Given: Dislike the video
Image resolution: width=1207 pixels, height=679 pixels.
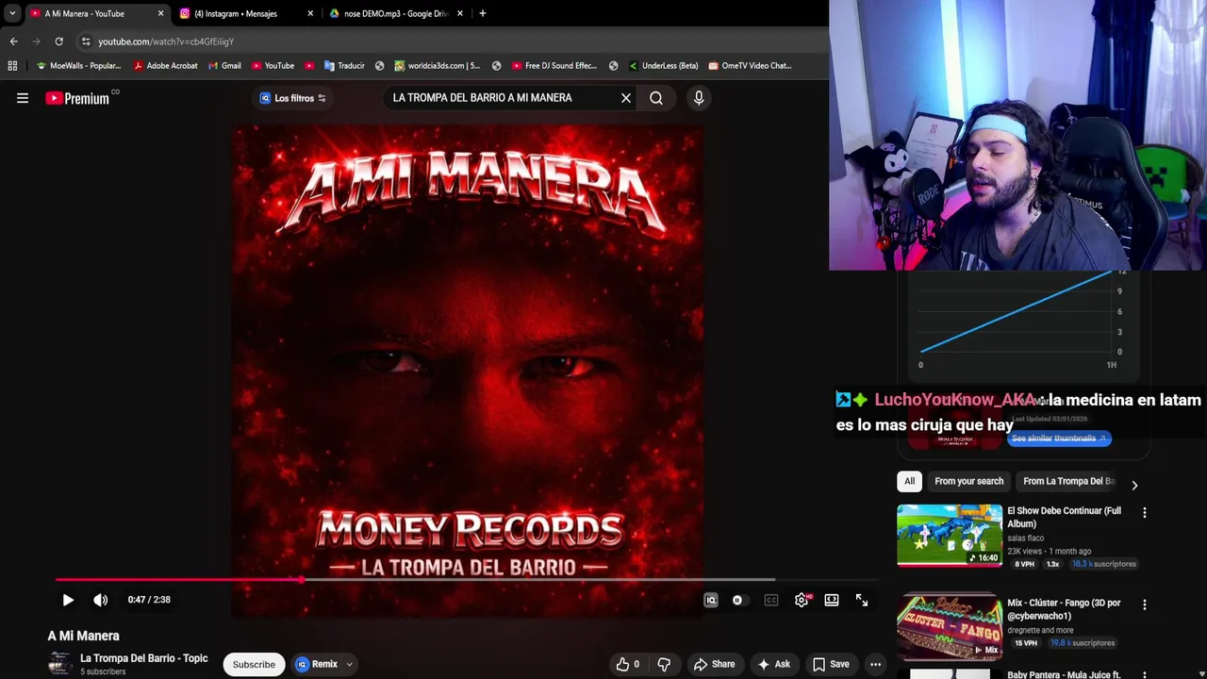Looking at the screenshot, I should tap(664, 664).
